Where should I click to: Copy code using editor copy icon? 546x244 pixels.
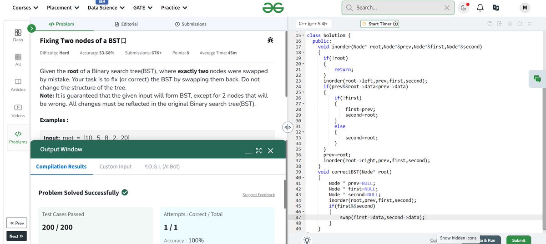490,24
